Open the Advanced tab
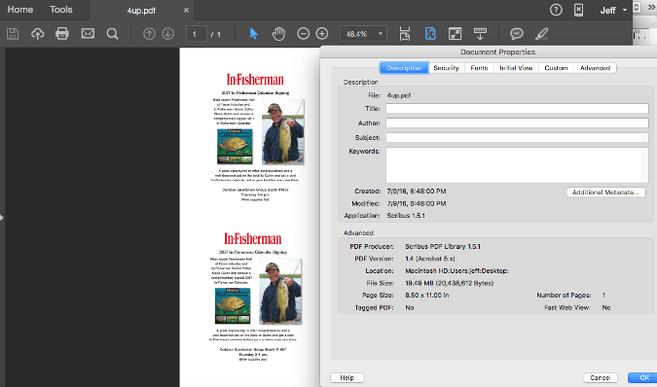 [x=595, y=68]
